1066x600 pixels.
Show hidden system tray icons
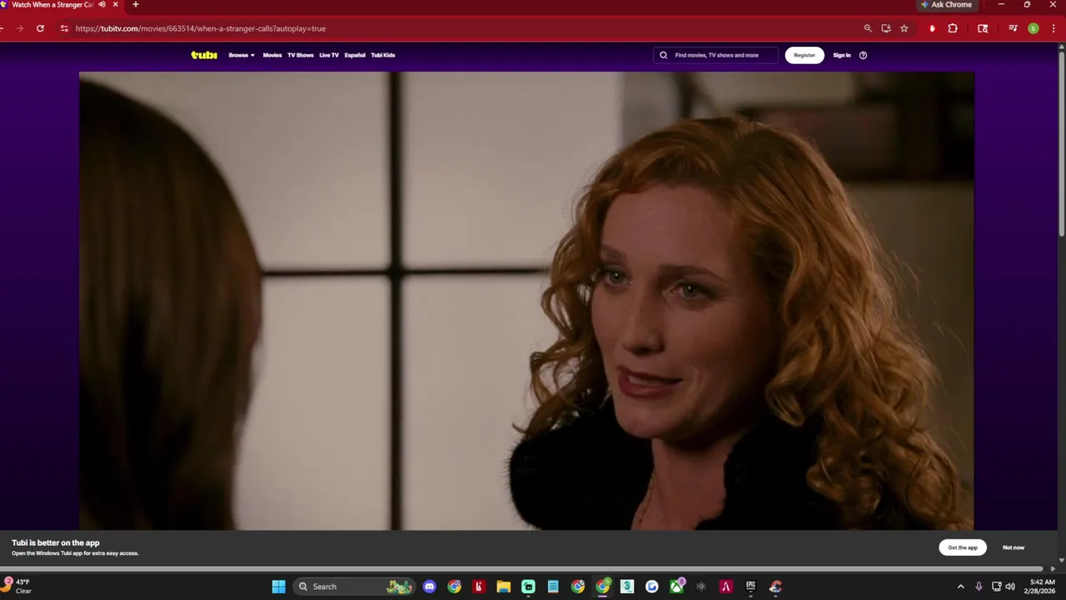[960, 587]
